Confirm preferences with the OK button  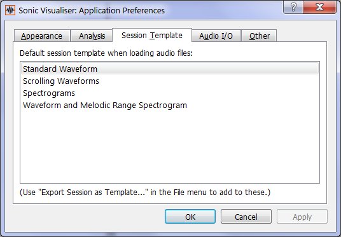190,217
